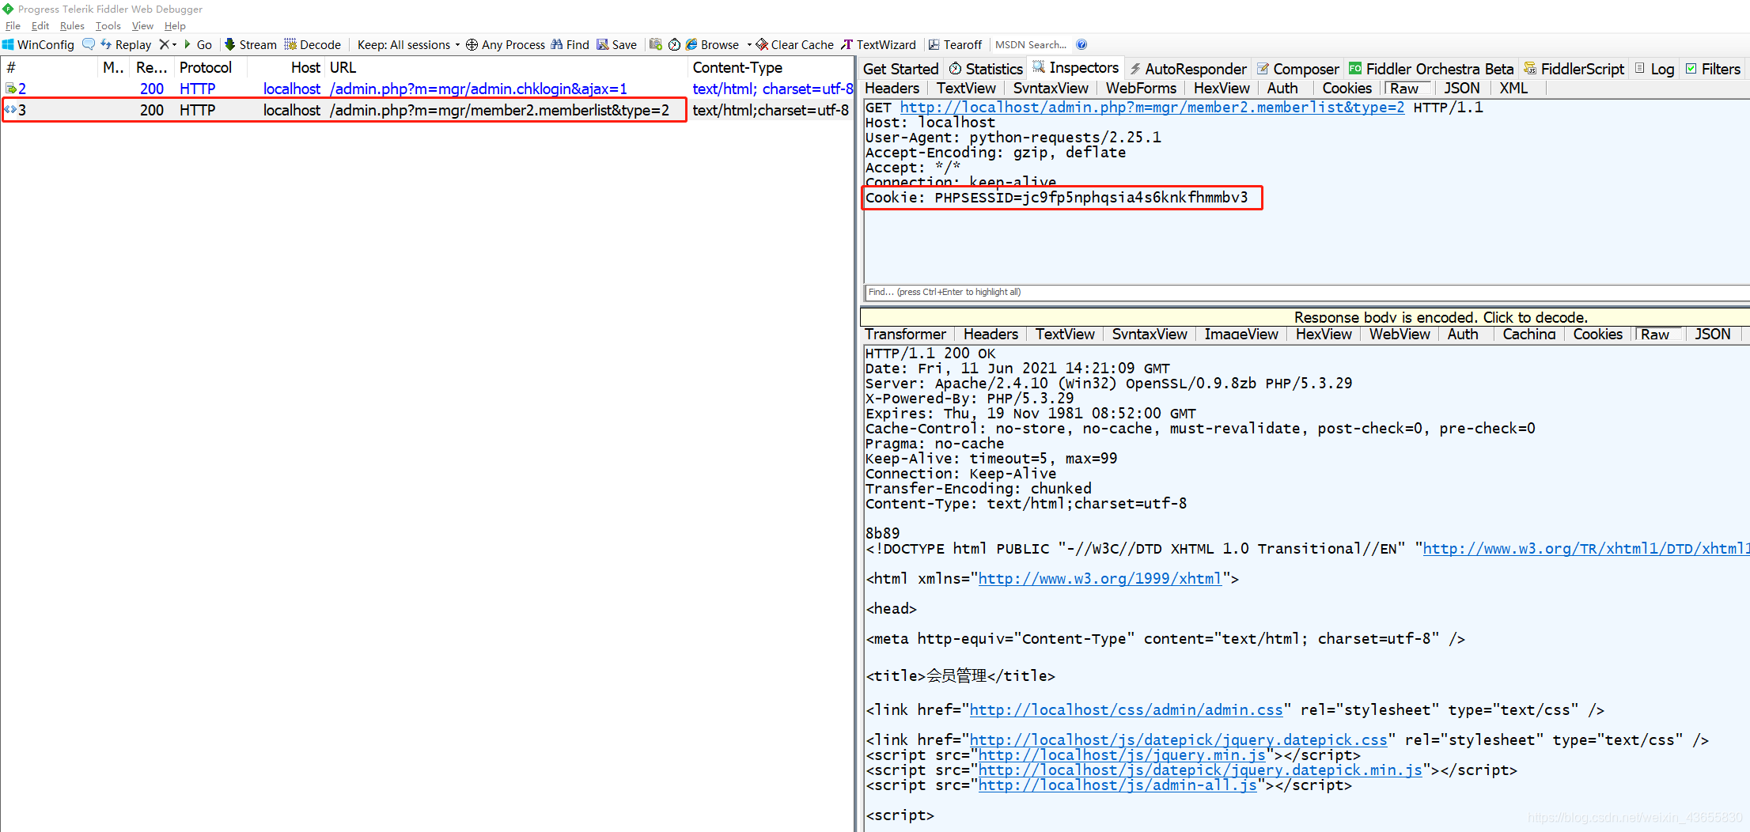Viewport: 1750px width, 832px height.
Task: Open the admin.css stylesheet link
Action: pos(1127,709)
